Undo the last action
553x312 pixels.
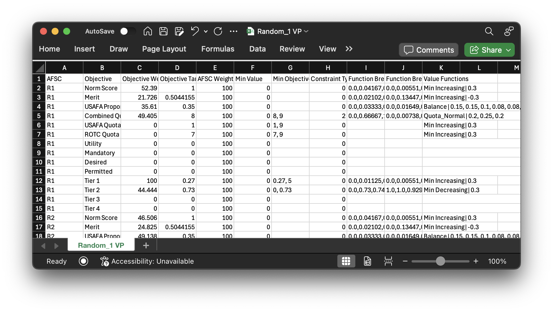(195, 31)
